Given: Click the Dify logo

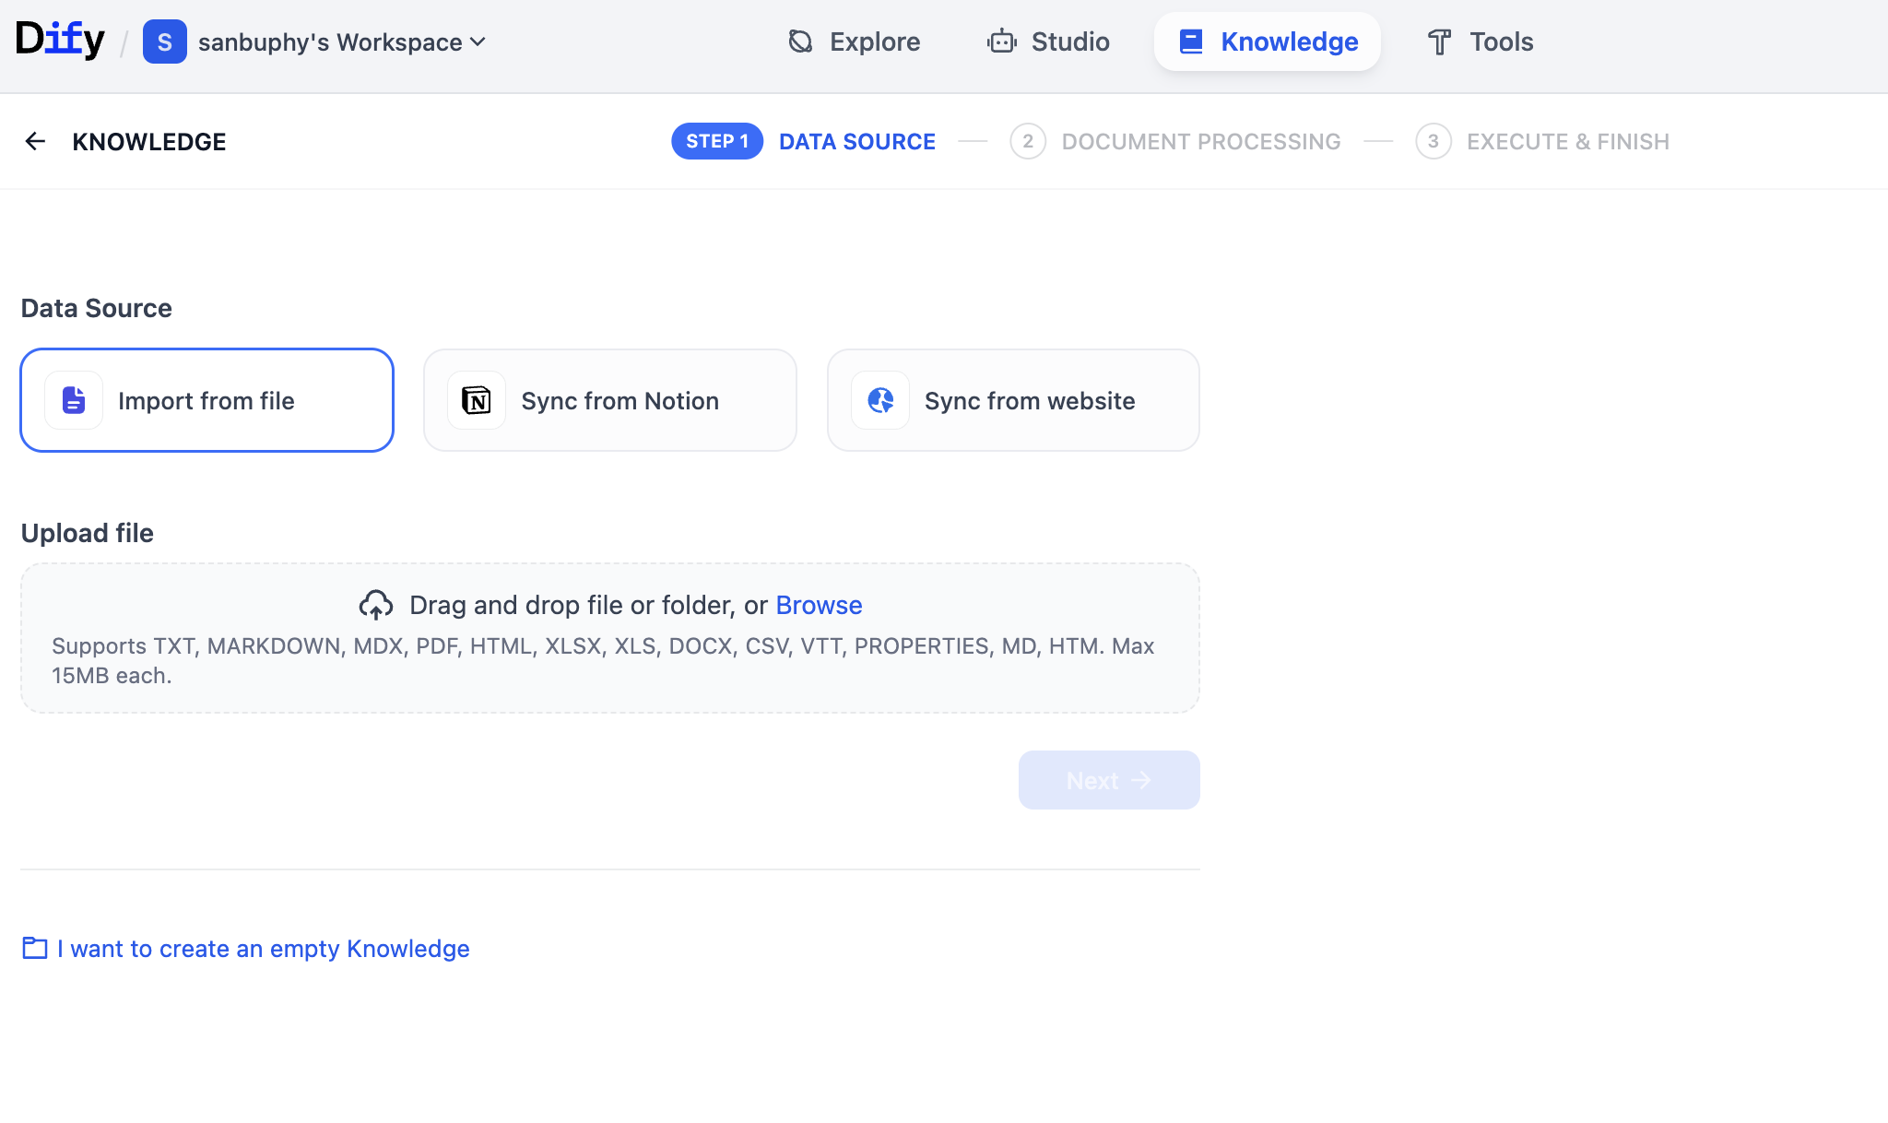Looking at the screenshot, I should coord(60,41).
